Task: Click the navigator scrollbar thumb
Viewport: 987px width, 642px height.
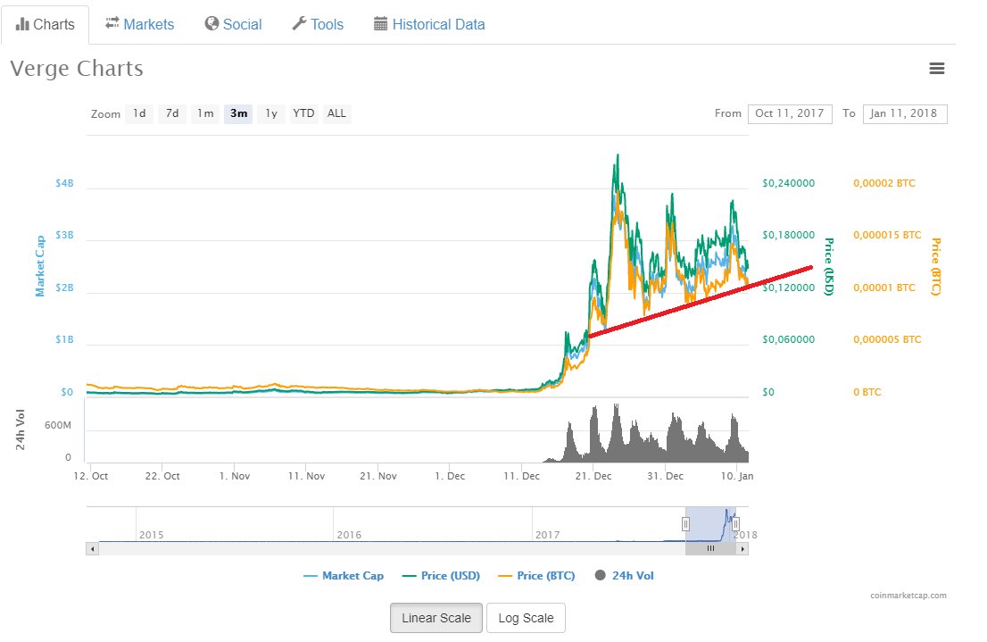Action: pyautogui.click(x=710, y=549)
